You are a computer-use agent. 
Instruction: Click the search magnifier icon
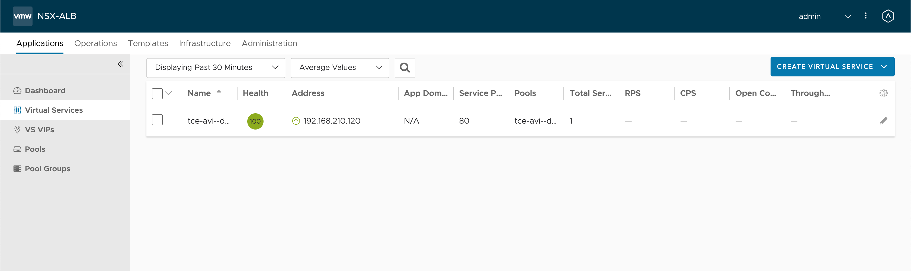[x=405, y=67]
